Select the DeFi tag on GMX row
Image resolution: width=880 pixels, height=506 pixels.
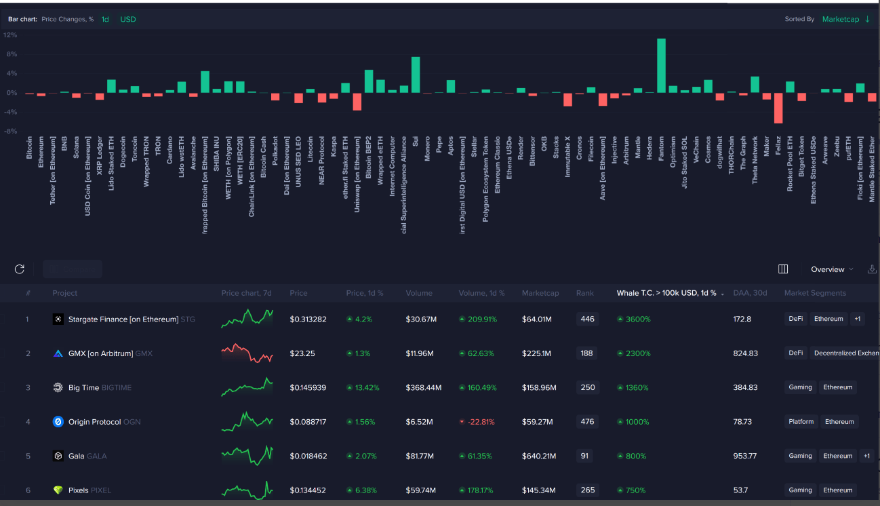click(795, 353)
